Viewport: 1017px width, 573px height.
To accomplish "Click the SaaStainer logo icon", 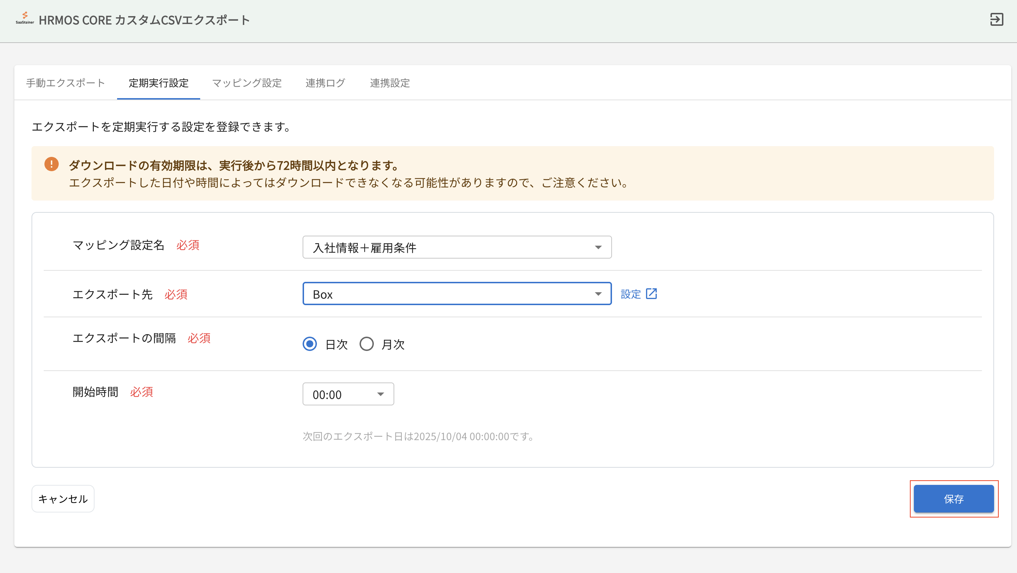I will (x=25, y=18).
